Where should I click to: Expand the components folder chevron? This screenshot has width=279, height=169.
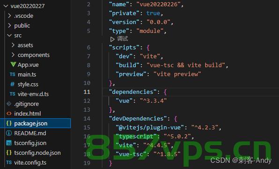click(13, 55)
